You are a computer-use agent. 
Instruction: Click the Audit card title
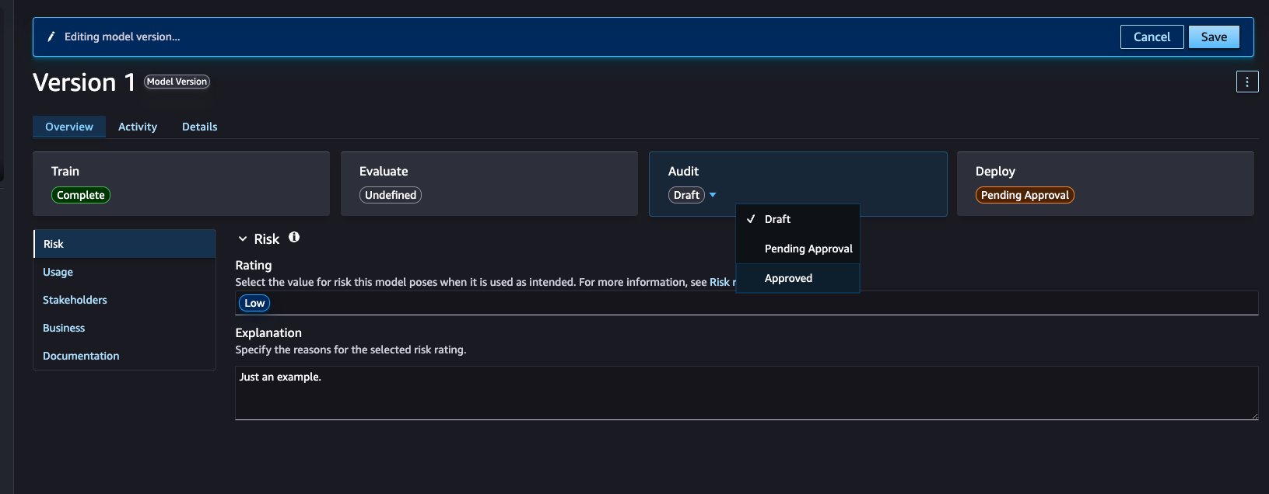click(683, 171)
